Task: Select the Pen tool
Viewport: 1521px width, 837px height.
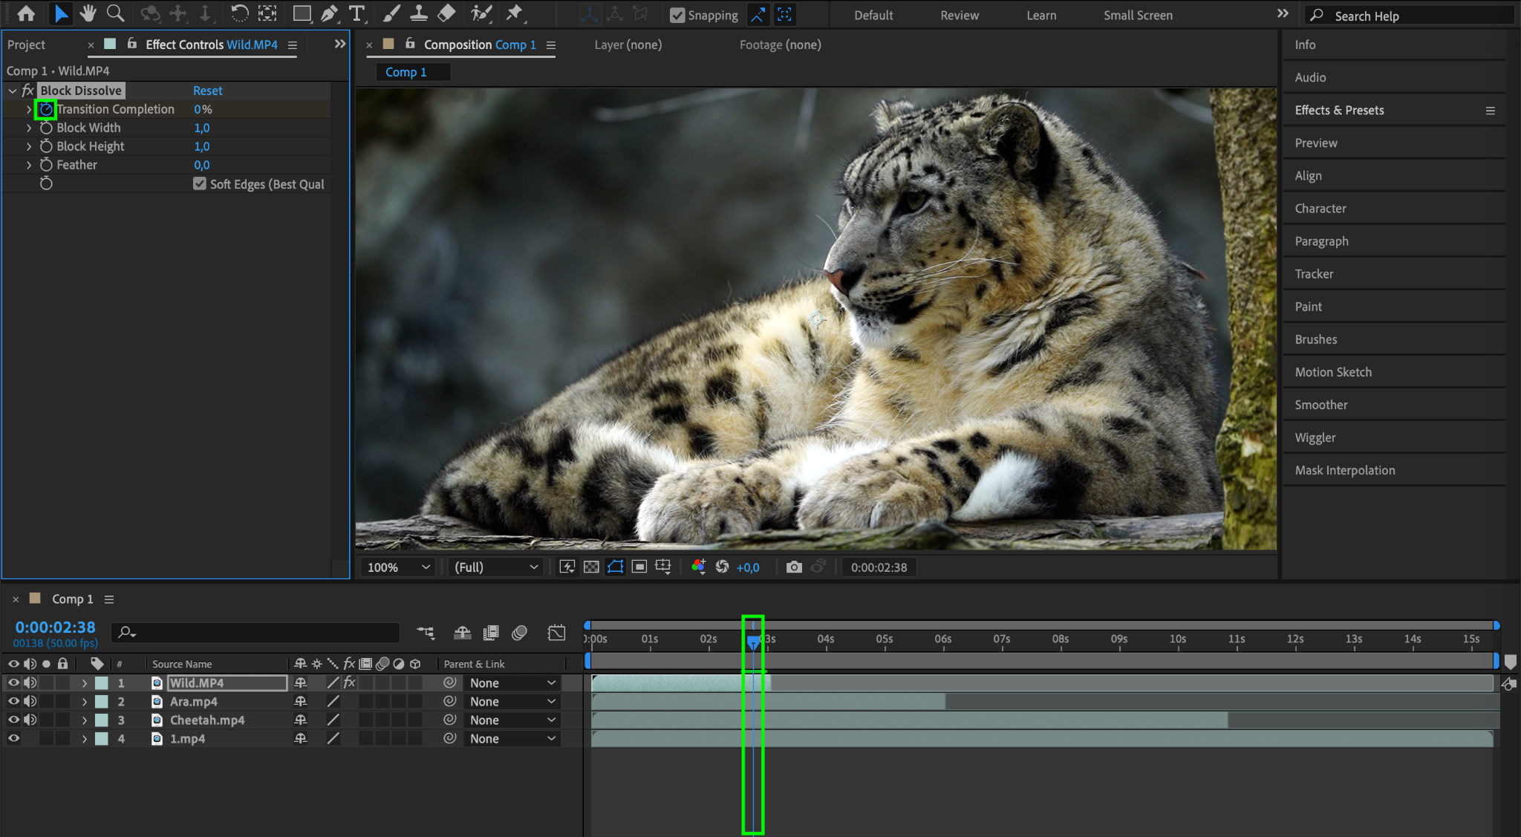Action: (x=329, y=13)
